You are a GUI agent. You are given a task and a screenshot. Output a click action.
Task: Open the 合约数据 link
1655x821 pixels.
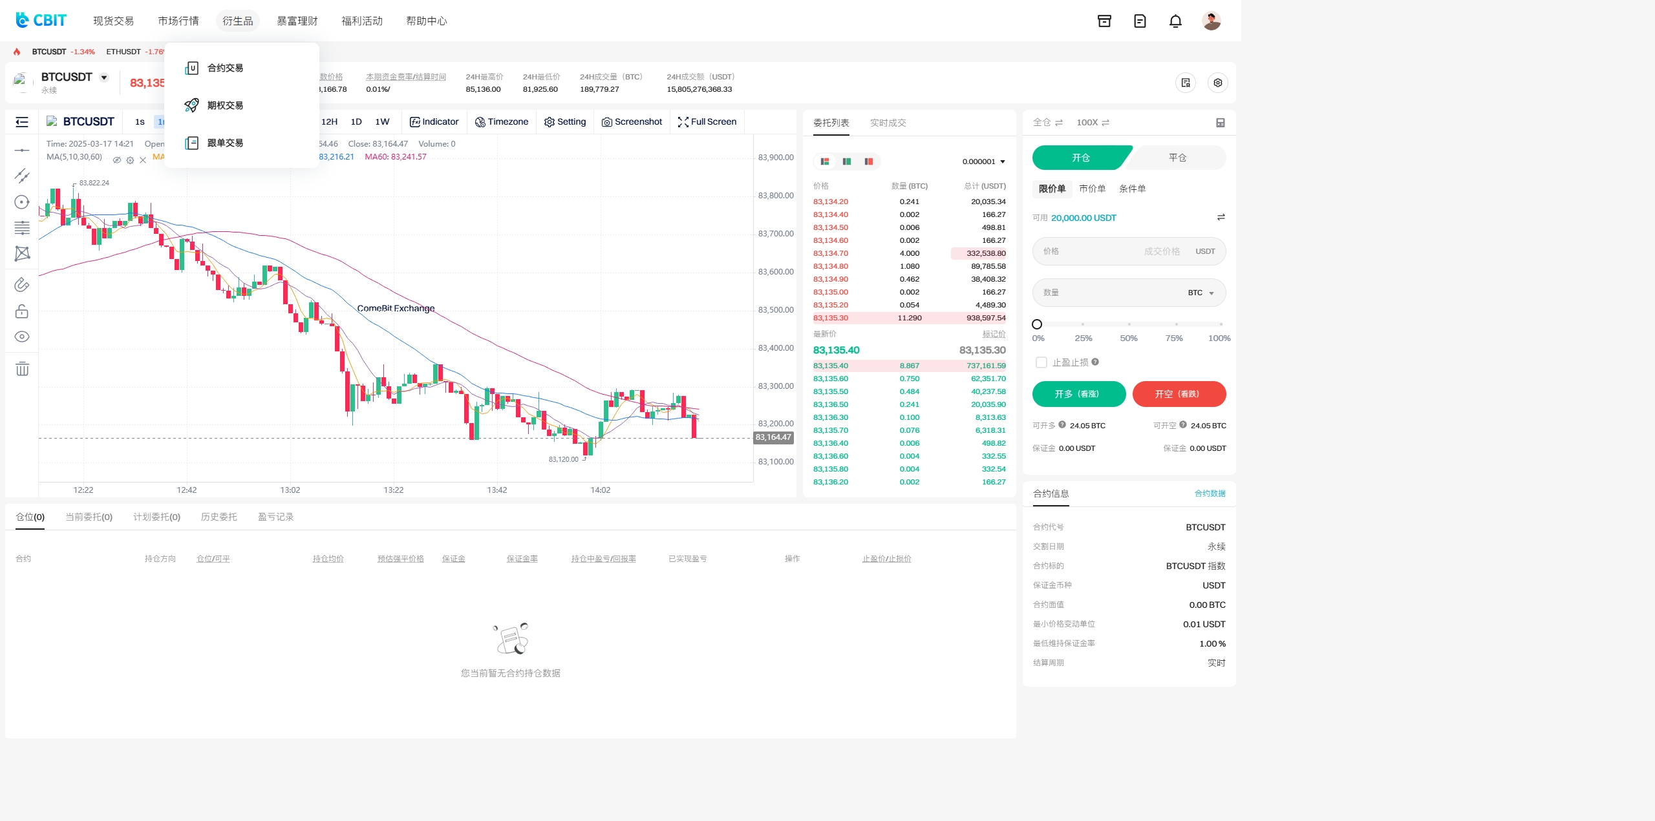(1210, 494)
